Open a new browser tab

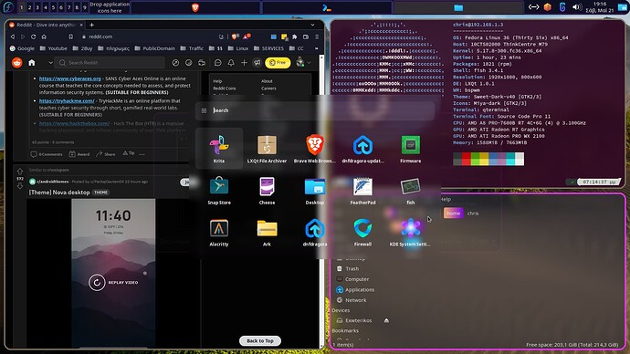click(x=91, y=25)
